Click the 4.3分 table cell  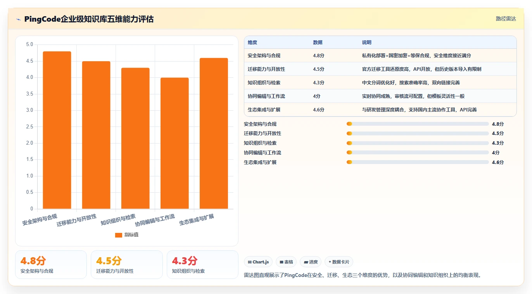coord(319,83)
